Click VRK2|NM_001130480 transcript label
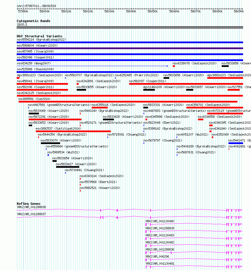Screen dimensions: 251x270 pos(160,221)
